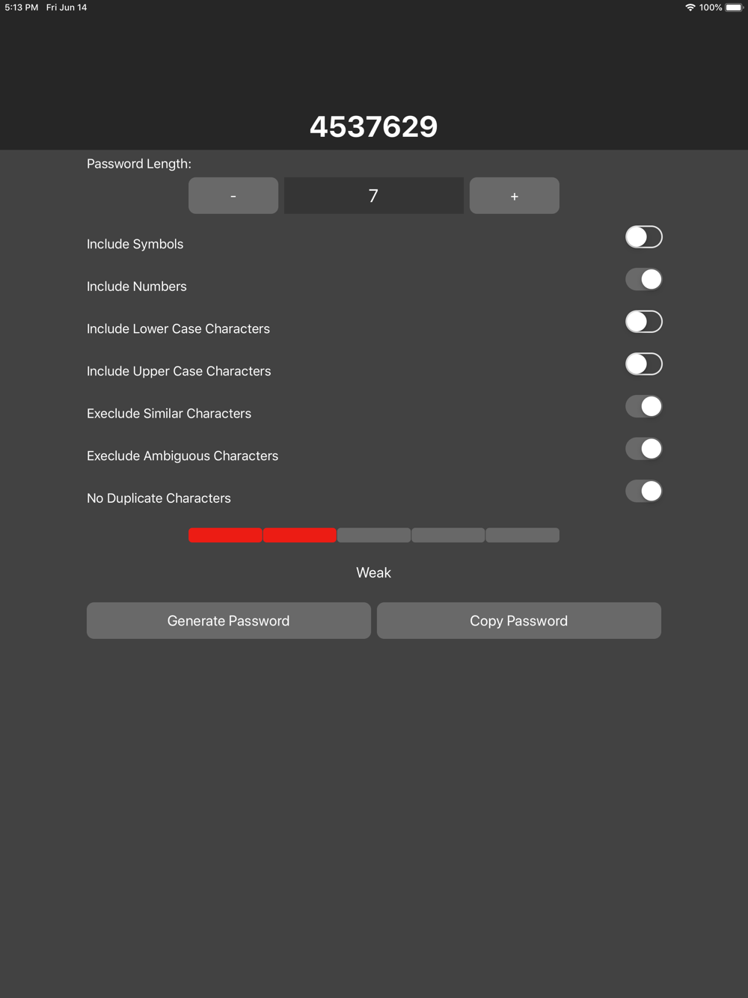Viewport: 748px width, 998px height.
Task: Tap the battery status icon
Action: coord(735,7)
